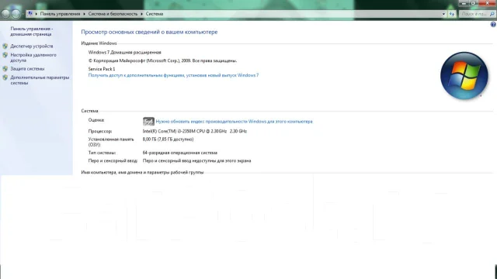This screenshot has width=497, height=279.
Task: Open Дополнительные параметры системы link
Action: (40, 80)
